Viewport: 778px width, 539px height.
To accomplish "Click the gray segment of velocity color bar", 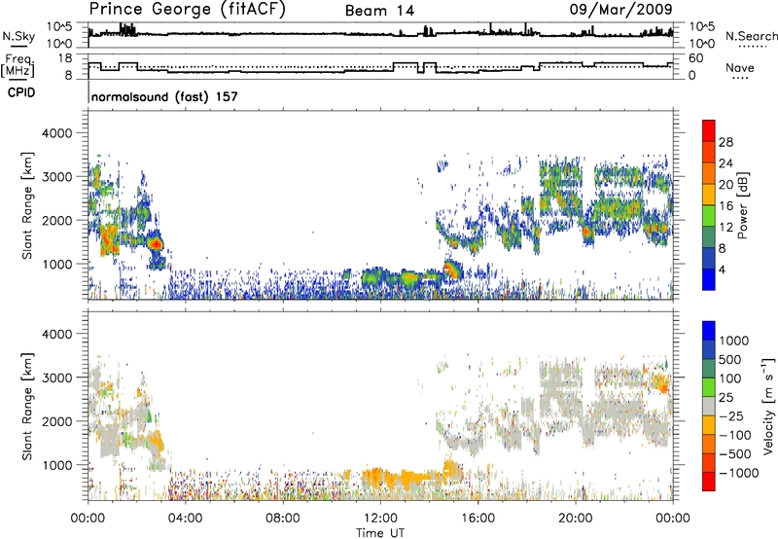I will (709, 406).
